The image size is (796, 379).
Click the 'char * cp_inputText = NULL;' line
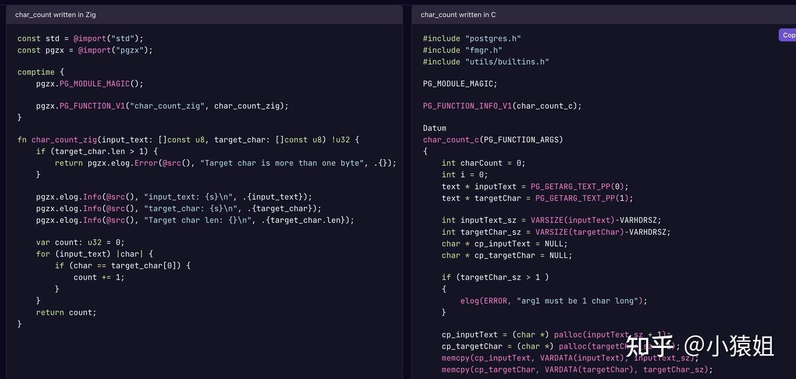point(505,244)
